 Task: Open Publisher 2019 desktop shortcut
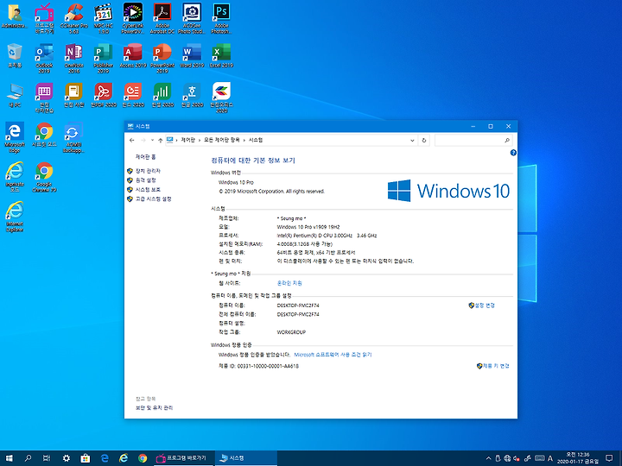point(104,59)
